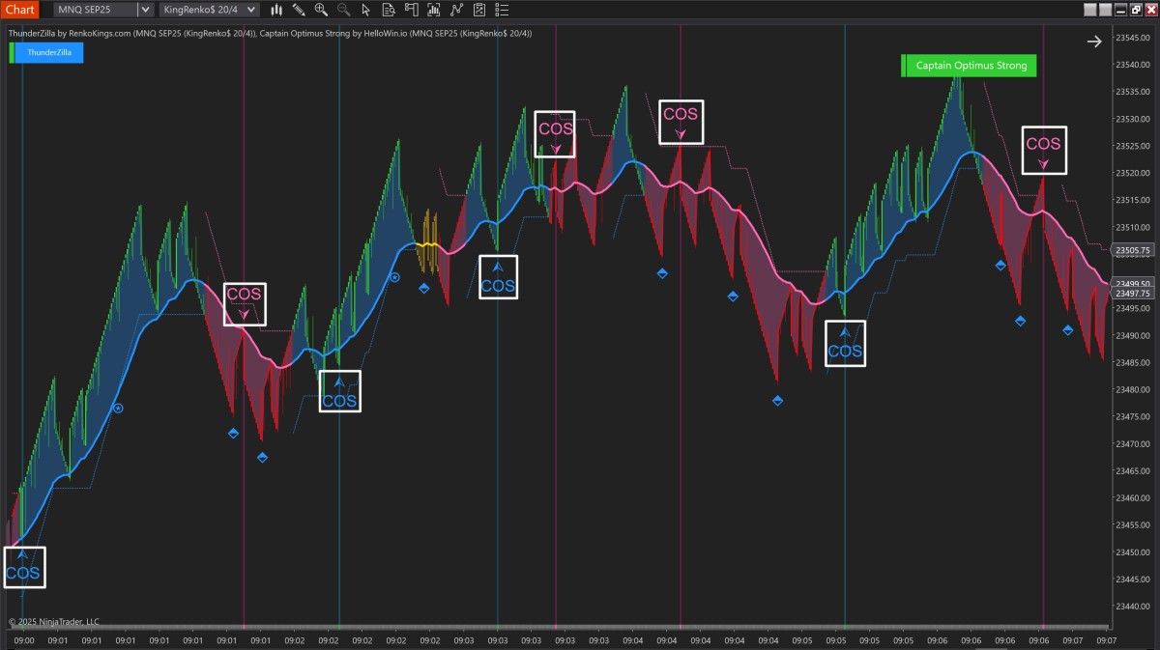Open the Properties list icon
Screen dimensions: 1160x650
(x=499, y=10)
